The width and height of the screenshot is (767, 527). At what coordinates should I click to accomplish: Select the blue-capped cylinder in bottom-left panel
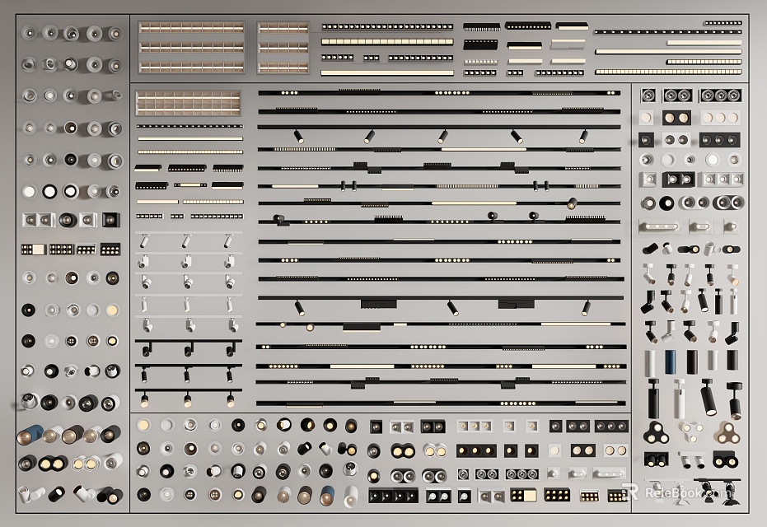(30, 435)
